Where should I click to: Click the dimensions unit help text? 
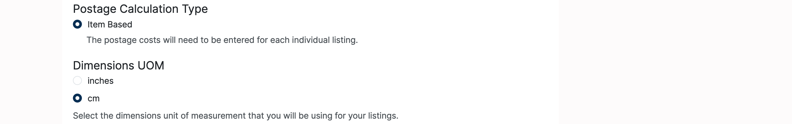tap(235, 116)
